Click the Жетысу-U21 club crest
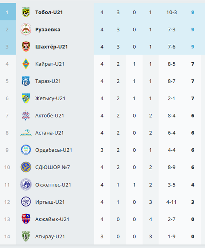This screenshot has width=205, height=248. point(26,98)
